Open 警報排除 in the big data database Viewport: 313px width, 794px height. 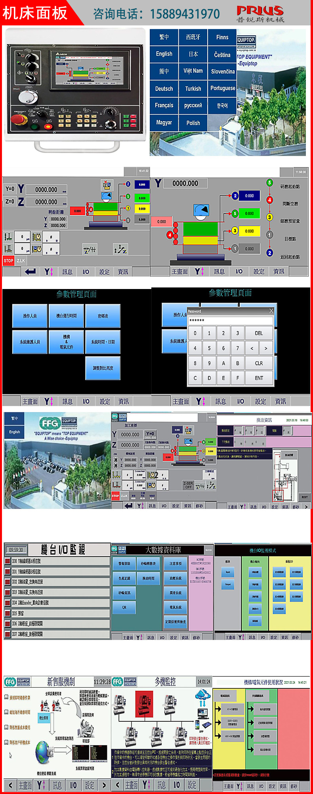[124, 563]
